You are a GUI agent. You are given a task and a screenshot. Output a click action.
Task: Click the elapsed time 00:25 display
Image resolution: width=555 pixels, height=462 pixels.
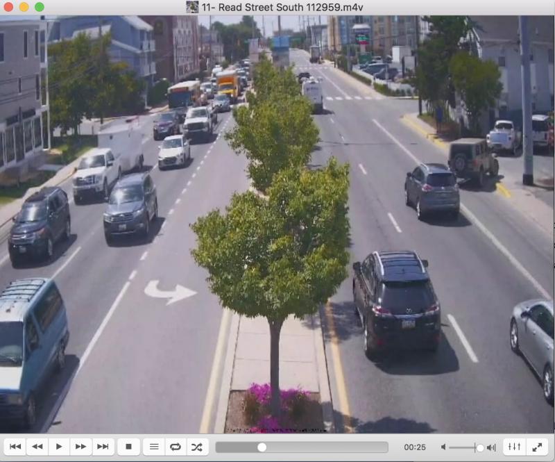click(415, 447)
